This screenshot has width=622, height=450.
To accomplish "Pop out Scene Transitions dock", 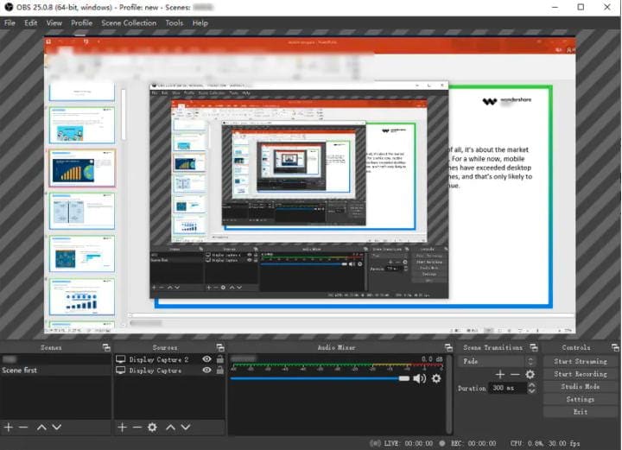I will pos(534,348).
